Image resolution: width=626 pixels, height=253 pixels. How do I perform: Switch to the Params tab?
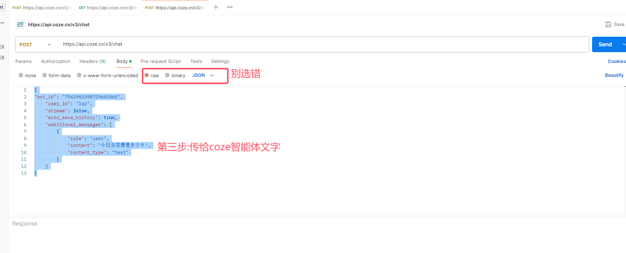(x=23, y=61)
